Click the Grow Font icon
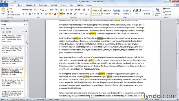Image resolution: width=179 pixels, height=101 pixels. click(43, 10)
